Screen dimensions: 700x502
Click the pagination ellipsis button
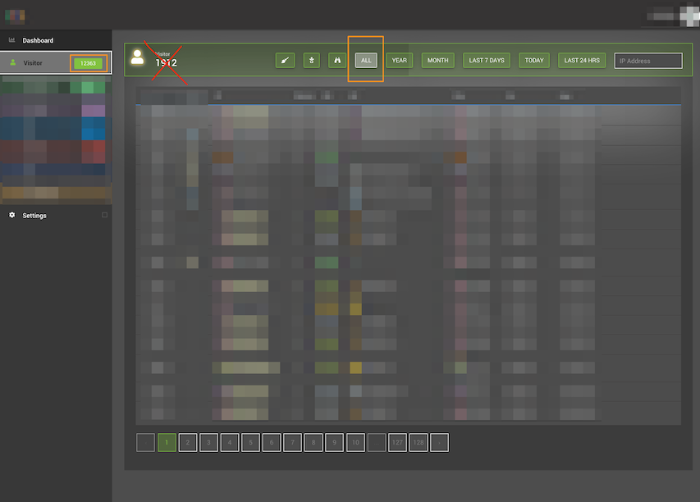(377, 443)
